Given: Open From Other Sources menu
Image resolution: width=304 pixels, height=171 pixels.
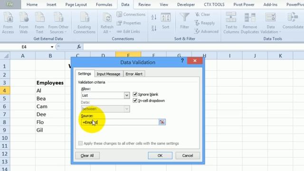Looking at the screenshot, I should 58,23.
